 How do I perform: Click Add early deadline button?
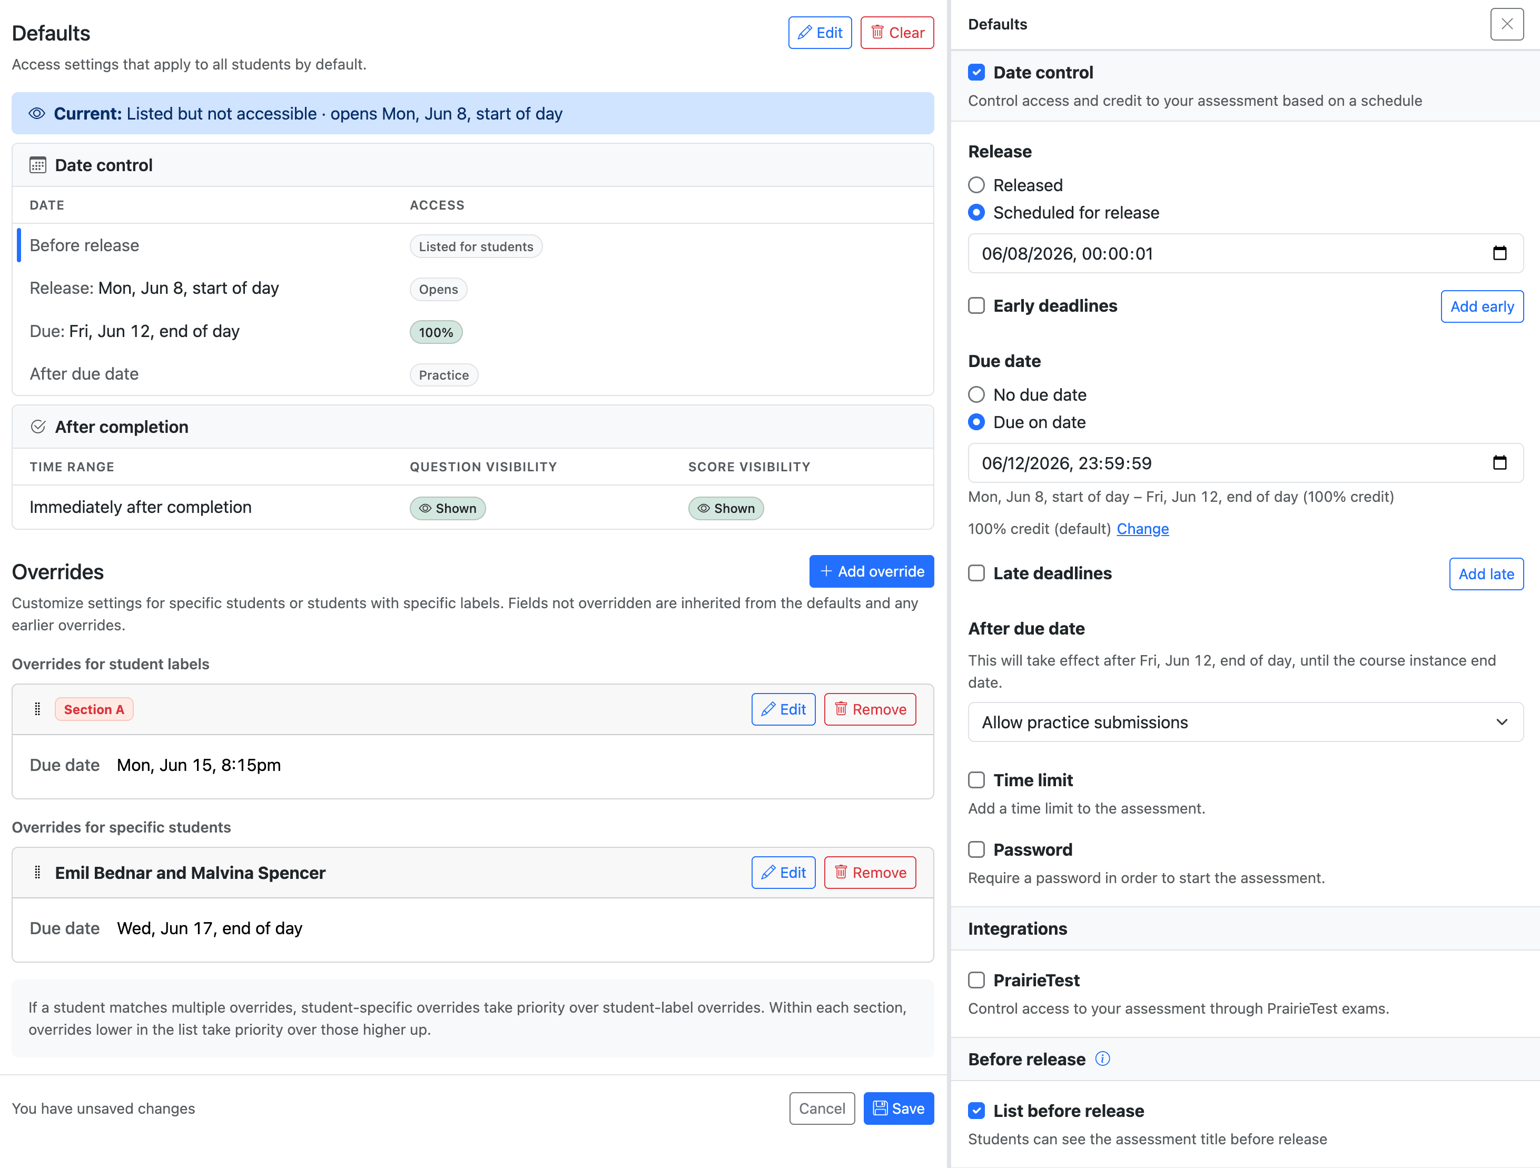pyautogui.click(x=1482, y=306)
